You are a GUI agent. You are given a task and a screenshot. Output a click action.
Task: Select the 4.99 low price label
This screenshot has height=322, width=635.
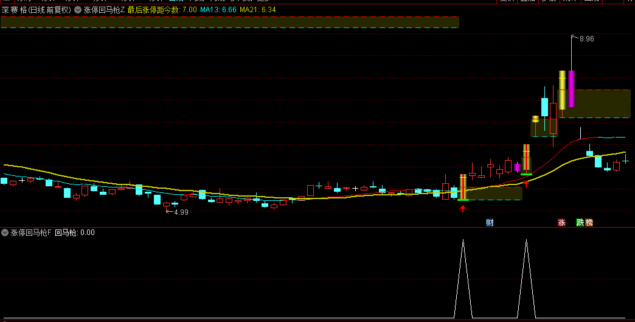pos(181,212)
